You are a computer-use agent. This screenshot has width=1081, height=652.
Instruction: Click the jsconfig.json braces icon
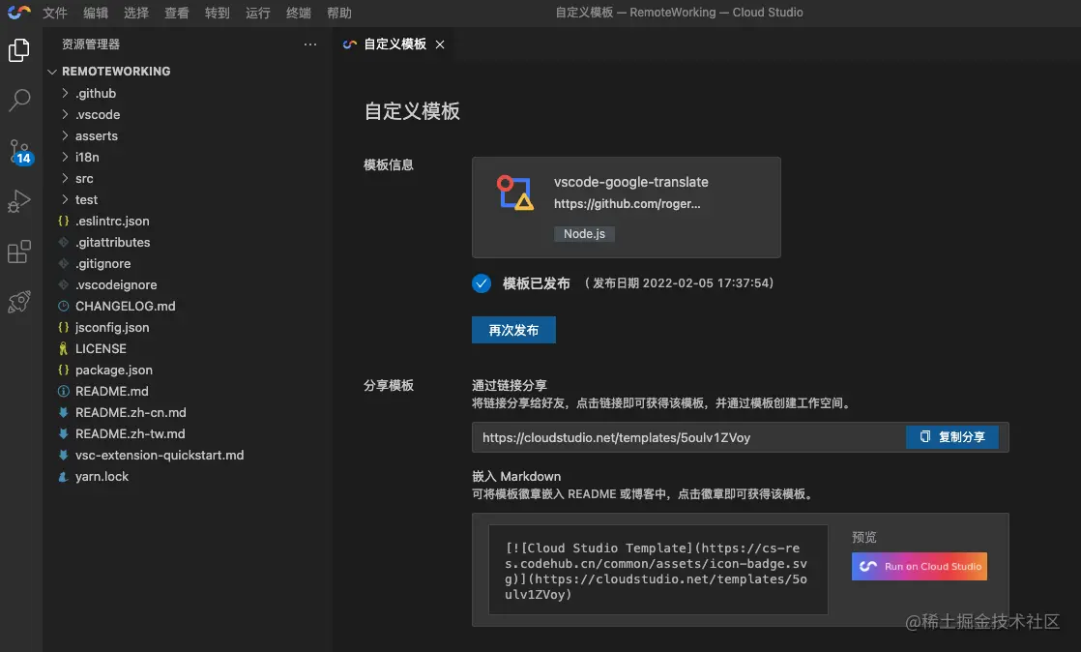pyautogui.click(x=64, y=327)
